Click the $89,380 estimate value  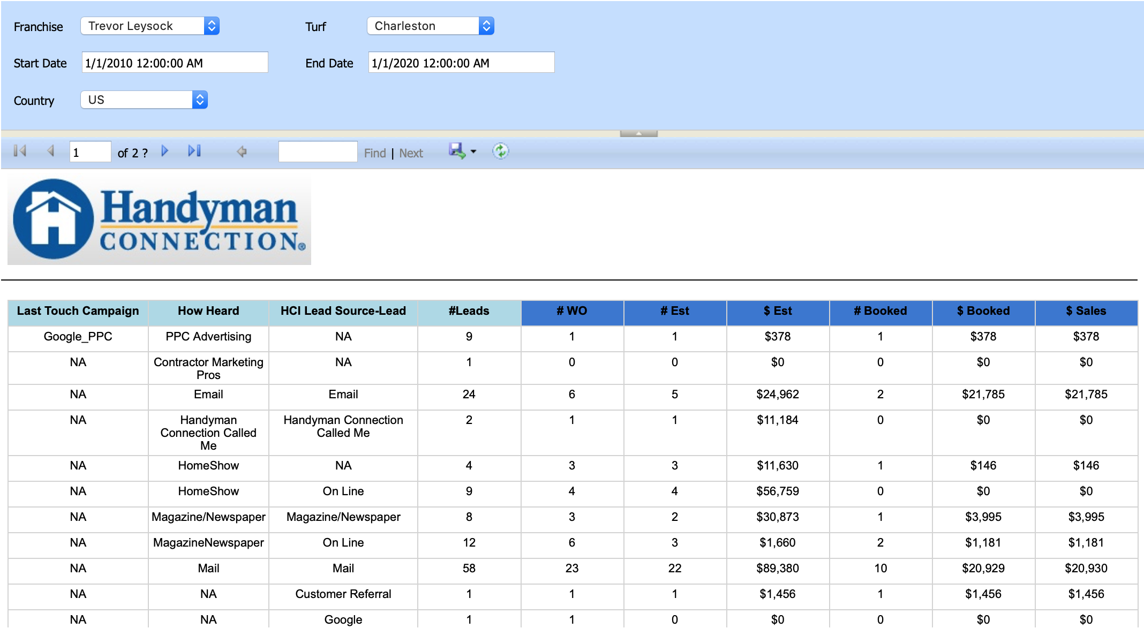pyautogui.click(x=778, y=569)
